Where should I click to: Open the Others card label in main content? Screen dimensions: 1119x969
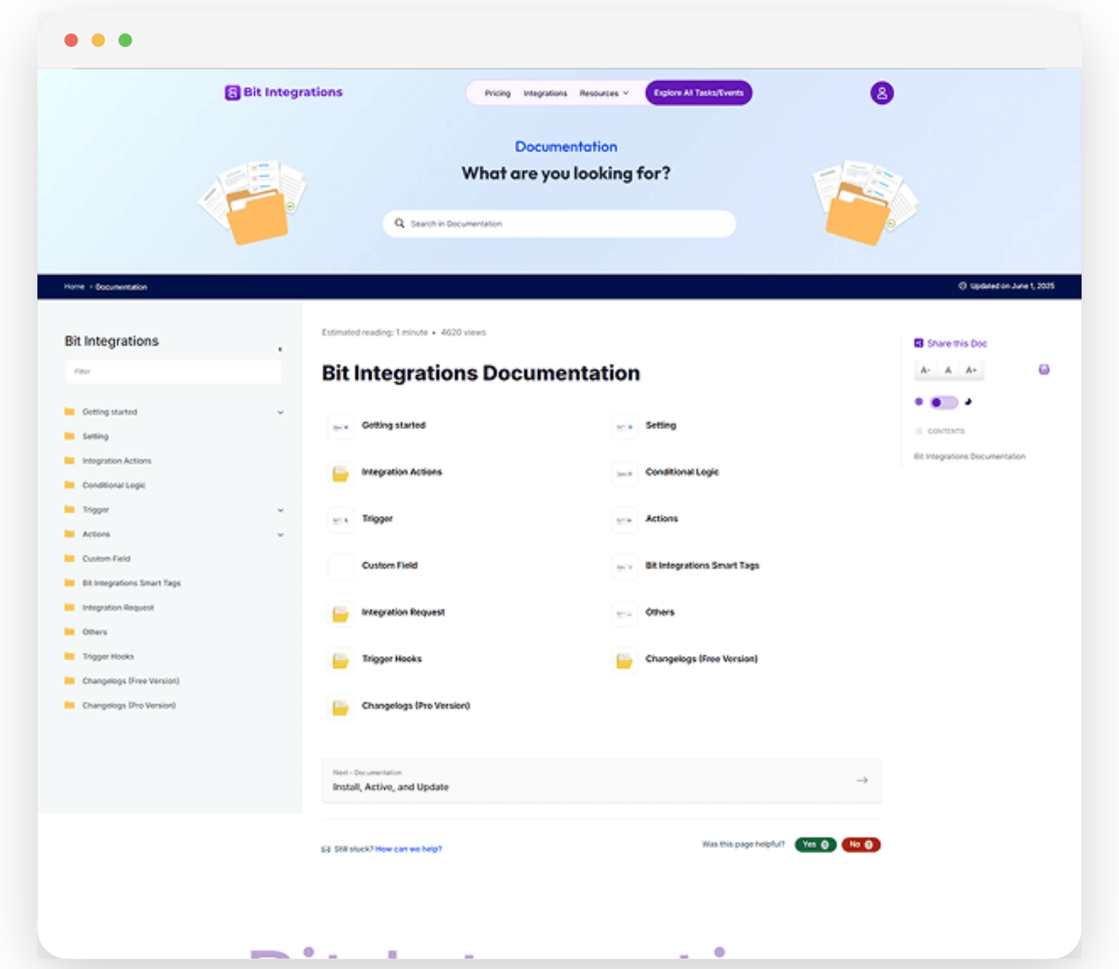click(660, 612)
